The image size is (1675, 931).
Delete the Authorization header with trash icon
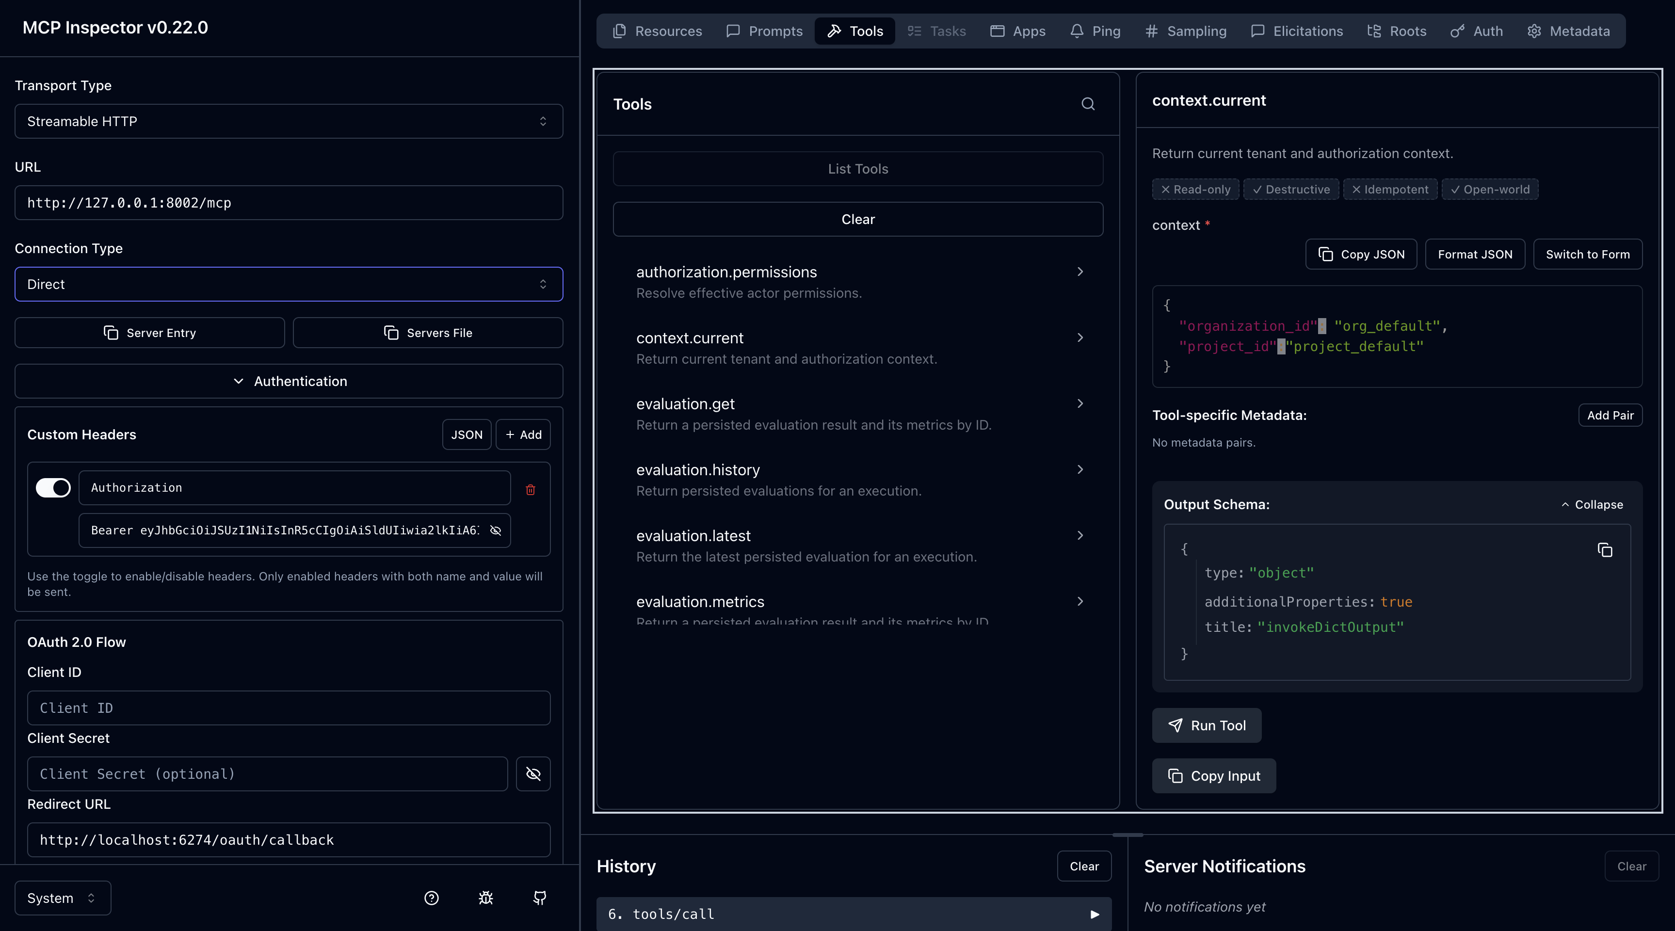[x=531, y=490]
